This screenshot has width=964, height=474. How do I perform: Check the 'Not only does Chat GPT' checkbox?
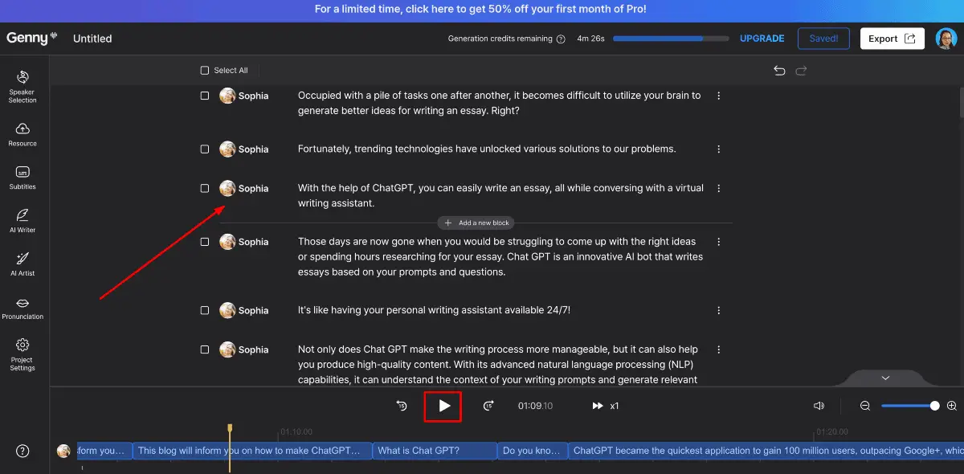205,349
